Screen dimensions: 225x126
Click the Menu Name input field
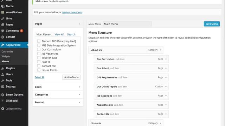pos(127,24)
